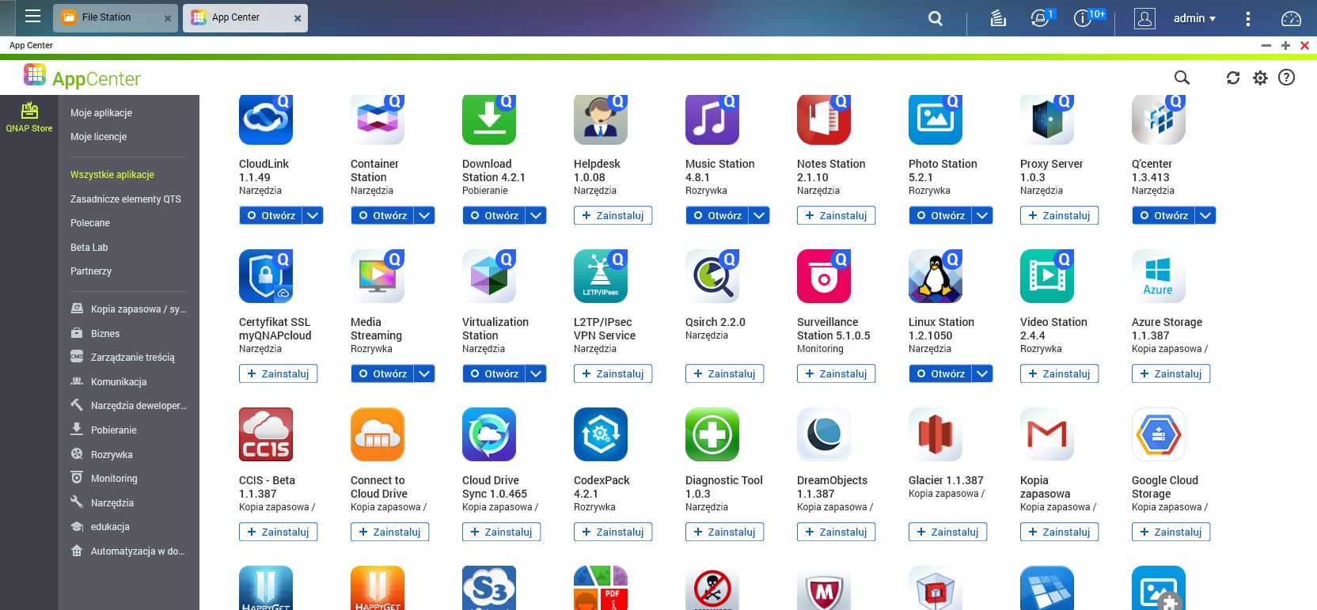This screenshot has width=1317, height=610.
Task: Expand Container Station Otwórz dropdown arrow
Action: [x=424, y=215]
